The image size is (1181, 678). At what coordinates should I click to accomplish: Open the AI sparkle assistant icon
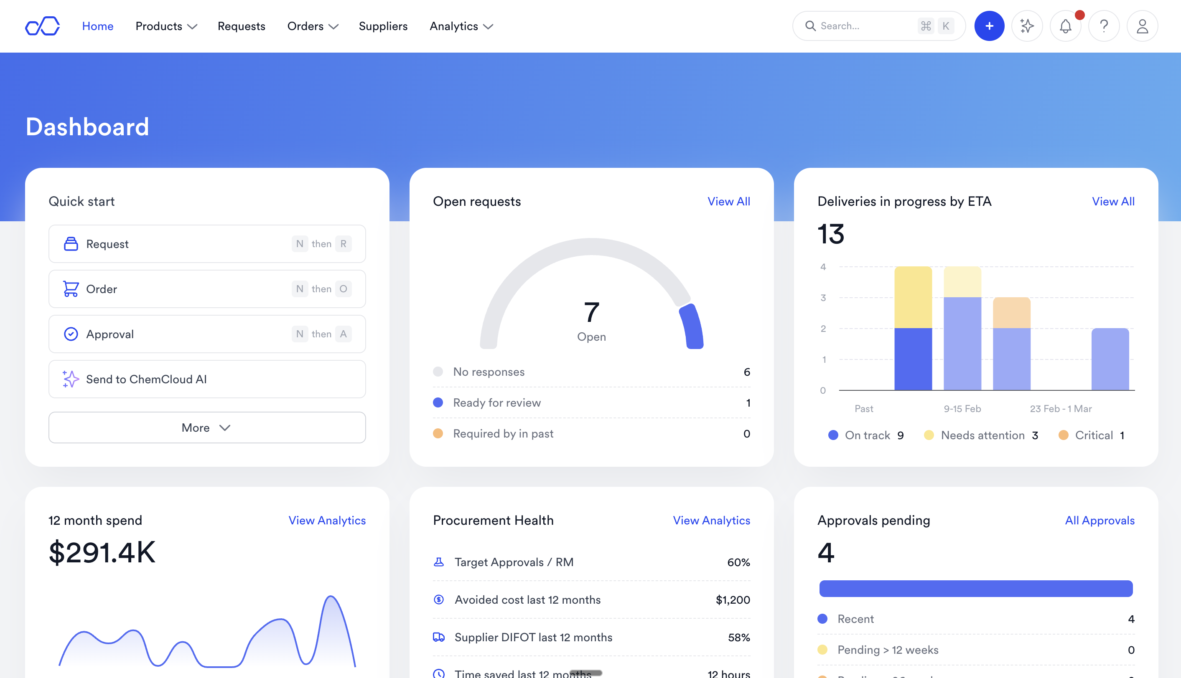(1027, 26)
